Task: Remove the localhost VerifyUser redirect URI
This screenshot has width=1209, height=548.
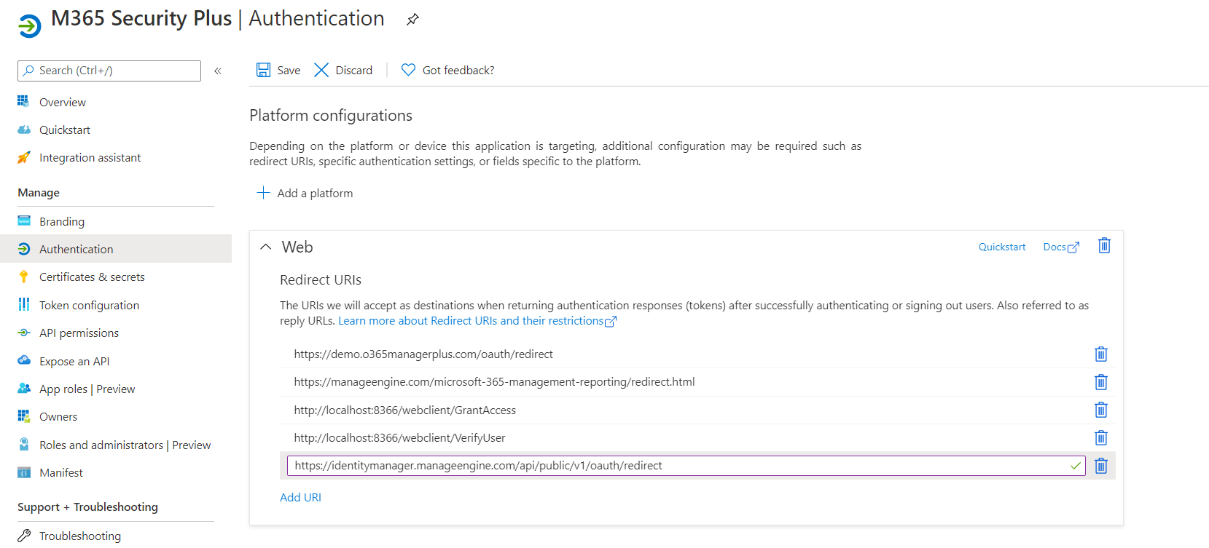Action: pos(1100,438)
